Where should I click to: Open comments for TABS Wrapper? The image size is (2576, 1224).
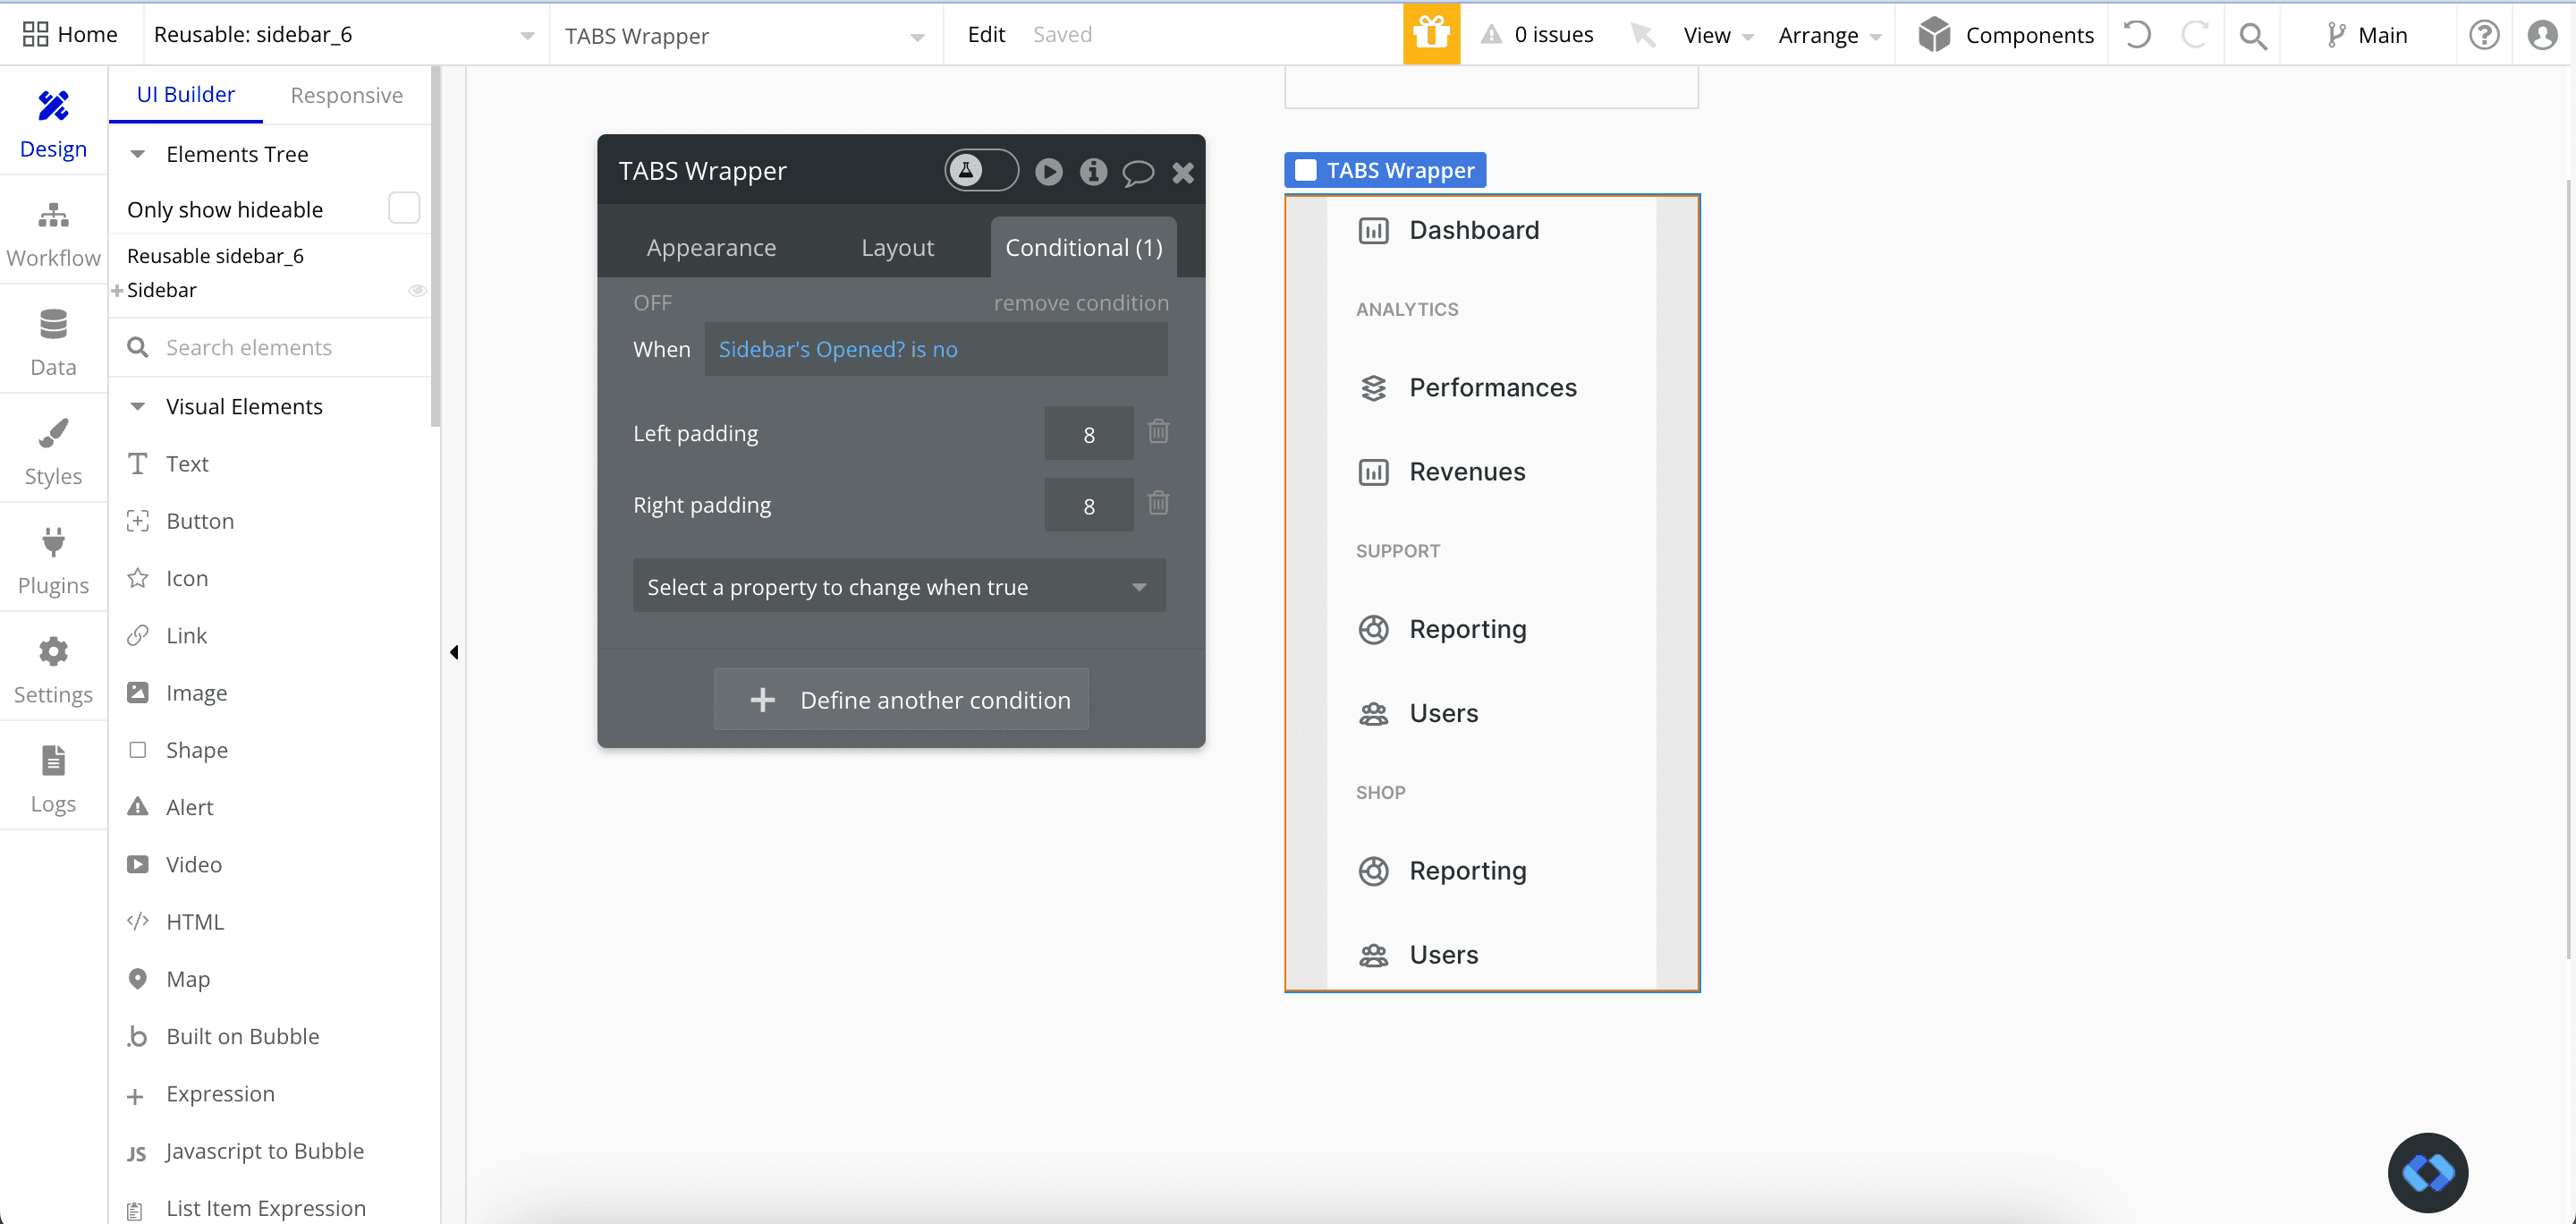pyautogui.click(x=1138, y=173)
